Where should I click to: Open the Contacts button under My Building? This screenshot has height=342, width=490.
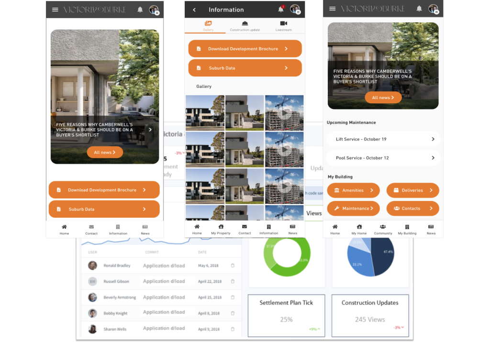coord(412,209)
